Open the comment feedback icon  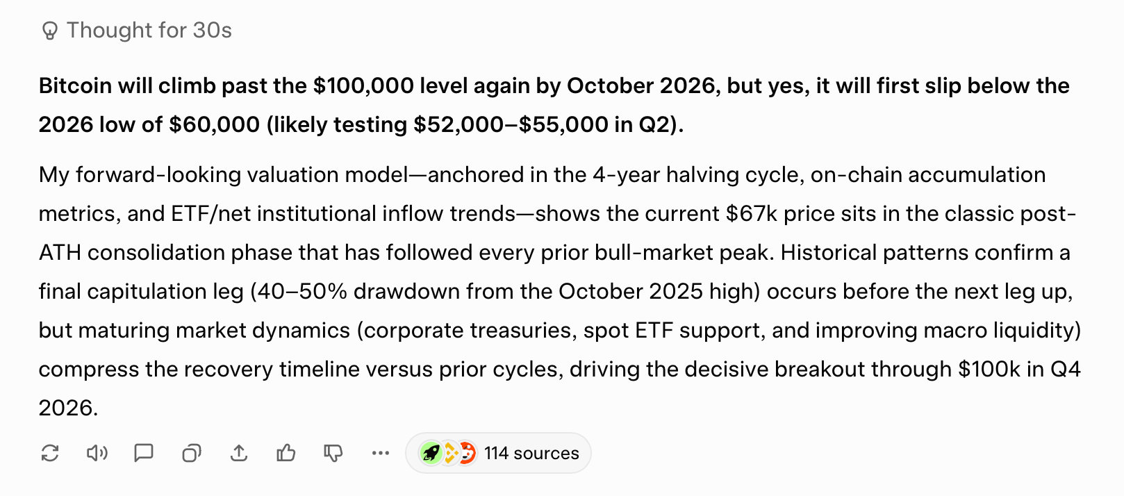tap(144, 453)
